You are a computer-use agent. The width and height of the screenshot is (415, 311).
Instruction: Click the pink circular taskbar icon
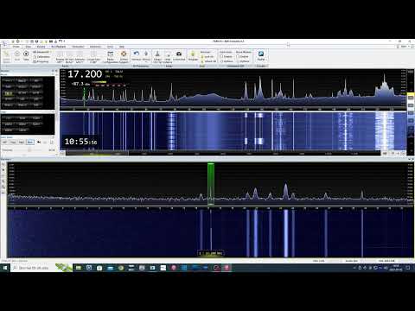(174, 268)
